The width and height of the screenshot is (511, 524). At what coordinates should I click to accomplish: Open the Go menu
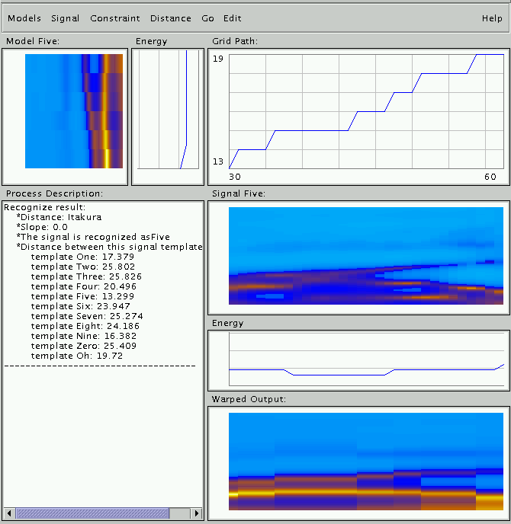tap(208, 18)
